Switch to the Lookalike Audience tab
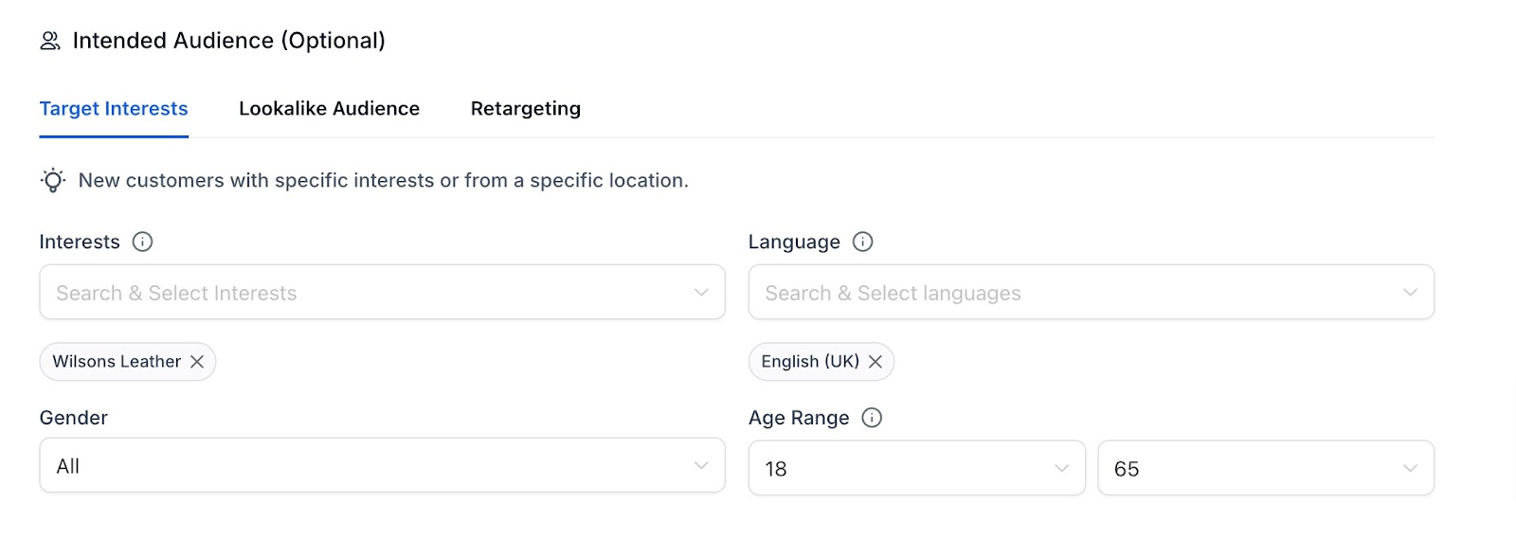Screen dimensions: 1516x539 coord(329,109)
